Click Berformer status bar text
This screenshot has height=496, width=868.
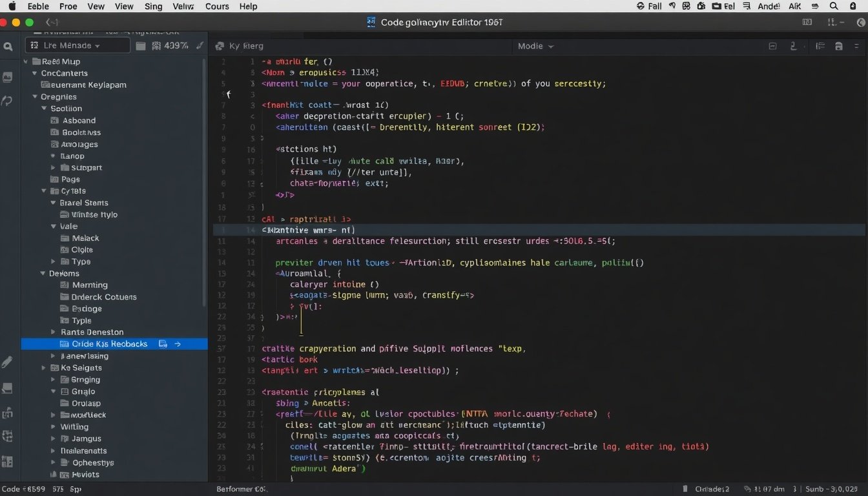point(242,489)
